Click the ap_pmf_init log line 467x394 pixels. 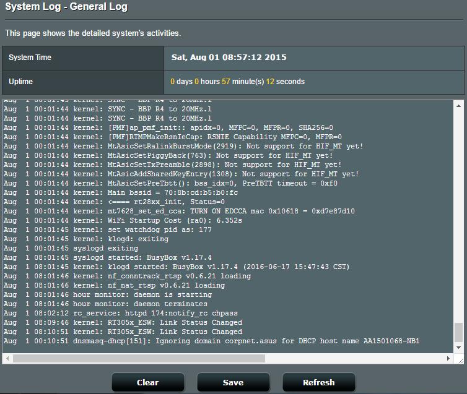point(168,127)
